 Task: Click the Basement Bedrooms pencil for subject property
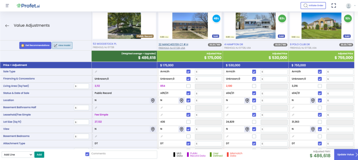coord(96,136)
